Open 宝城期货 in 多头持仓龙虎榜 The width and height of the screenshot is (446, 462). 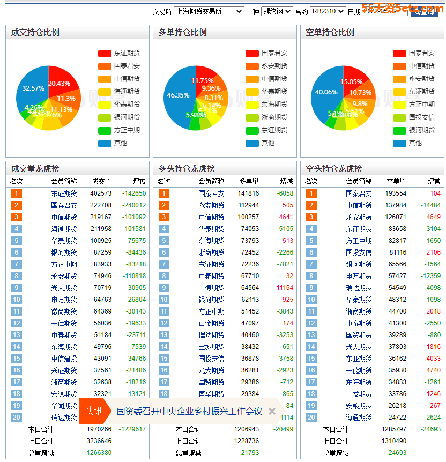pyautogui.click(x=211, y=347)
